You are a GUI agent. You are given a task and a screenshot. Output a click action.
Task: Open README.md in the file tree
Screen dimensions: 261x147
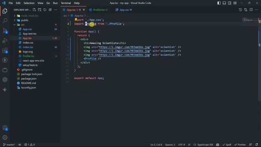pos(29,83)
